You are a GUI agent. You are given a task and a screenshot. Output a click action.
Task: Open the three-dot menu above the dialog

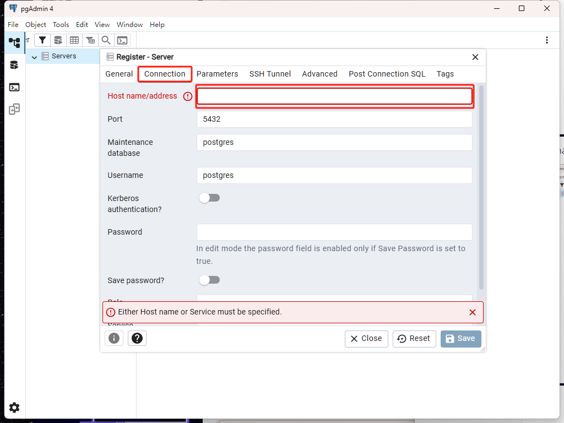(x=547, y=40)
